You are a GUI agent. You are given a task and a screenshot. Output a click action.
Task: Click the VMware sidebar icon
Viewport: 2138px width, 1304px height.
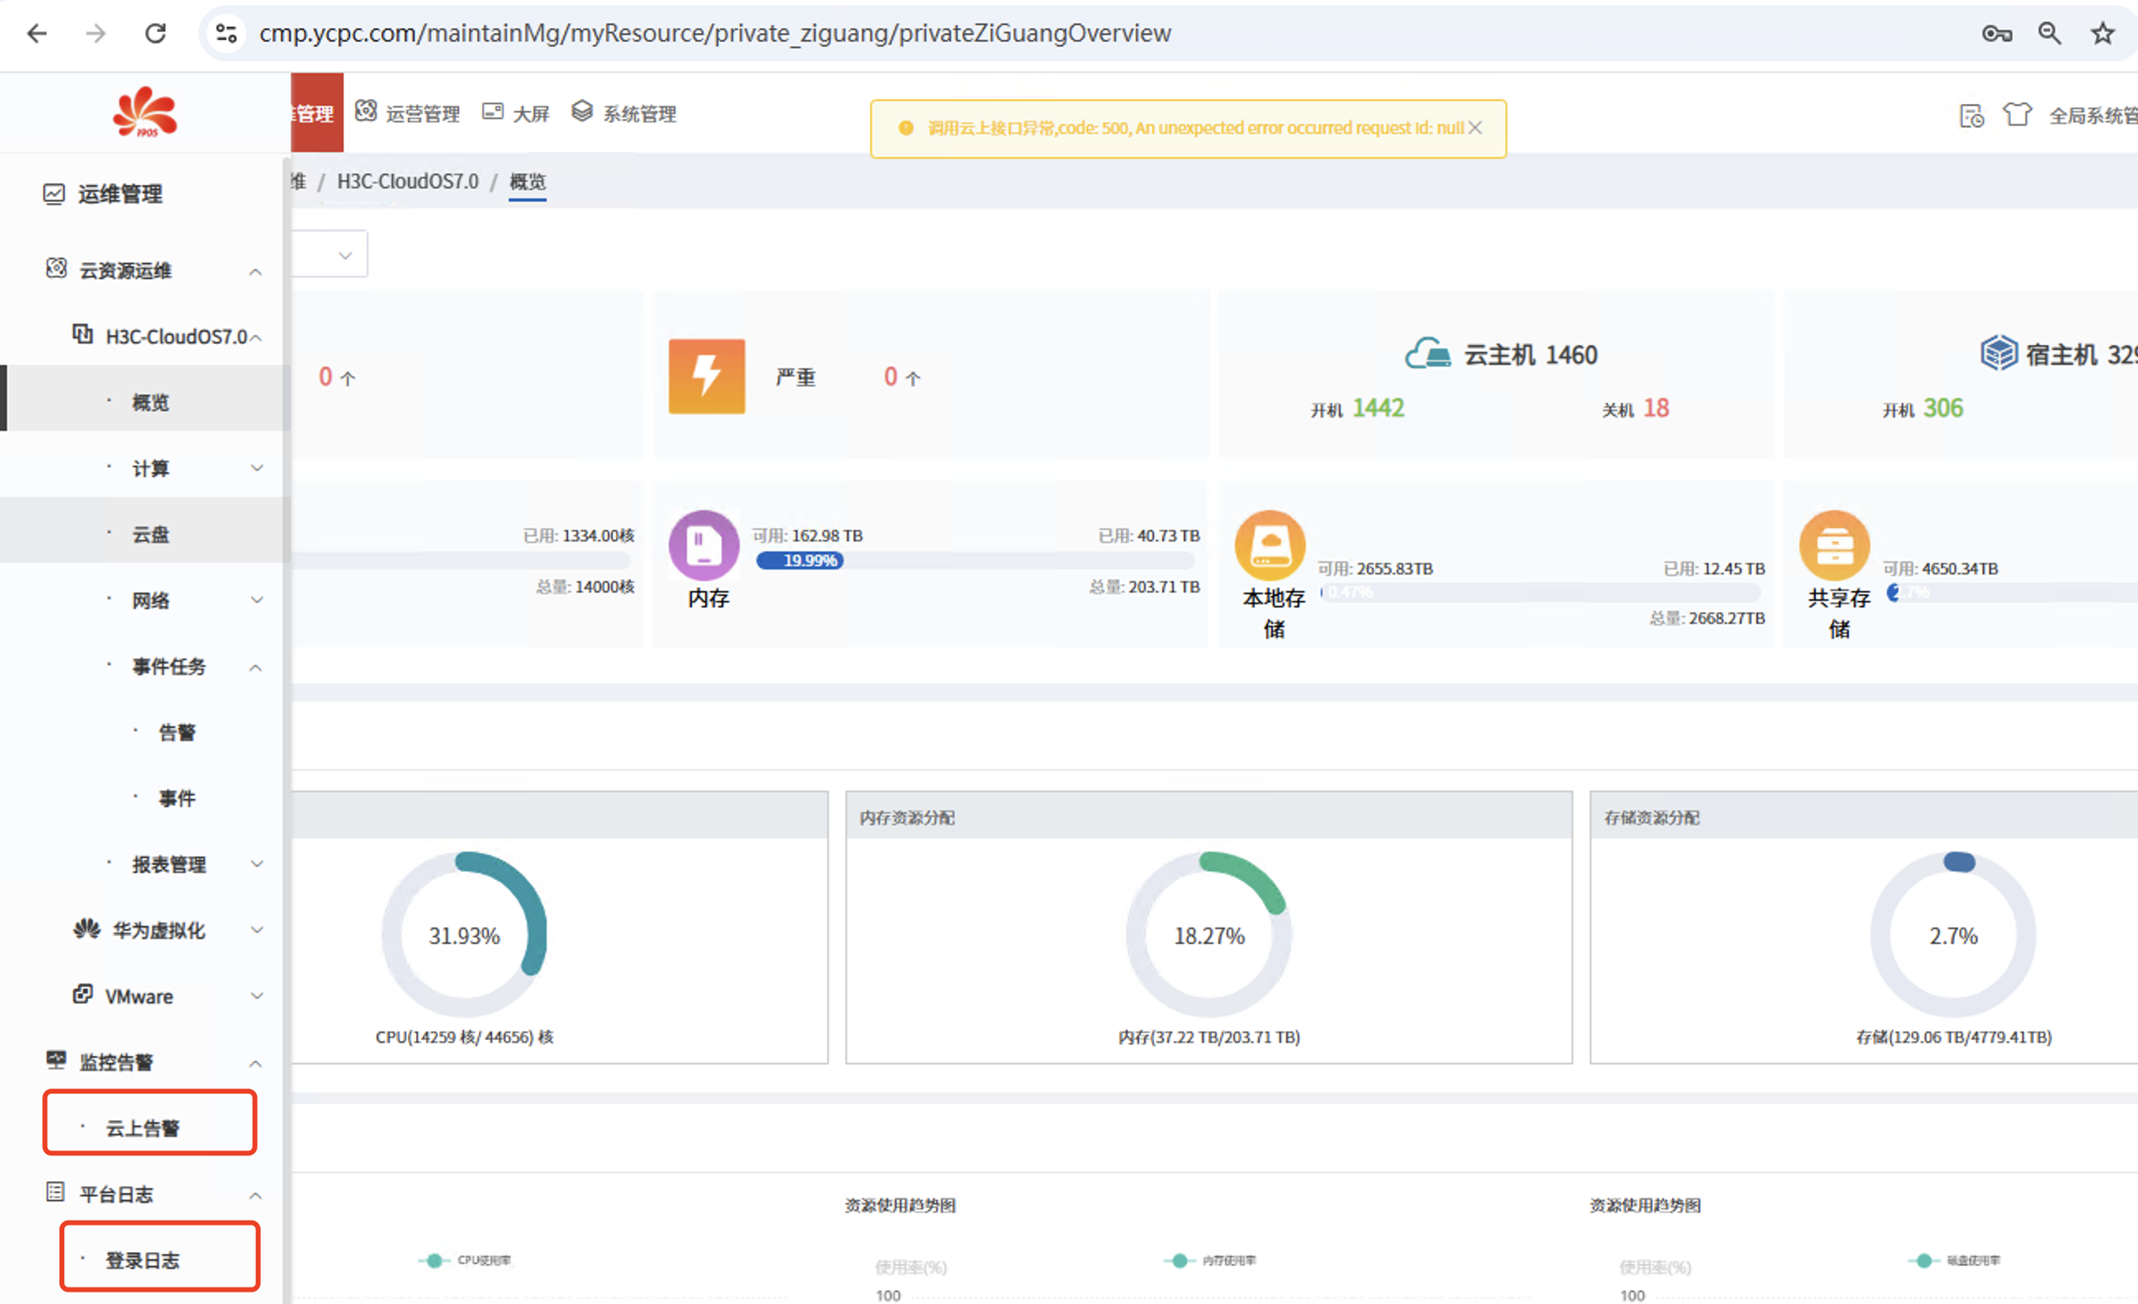pos(83,995)
